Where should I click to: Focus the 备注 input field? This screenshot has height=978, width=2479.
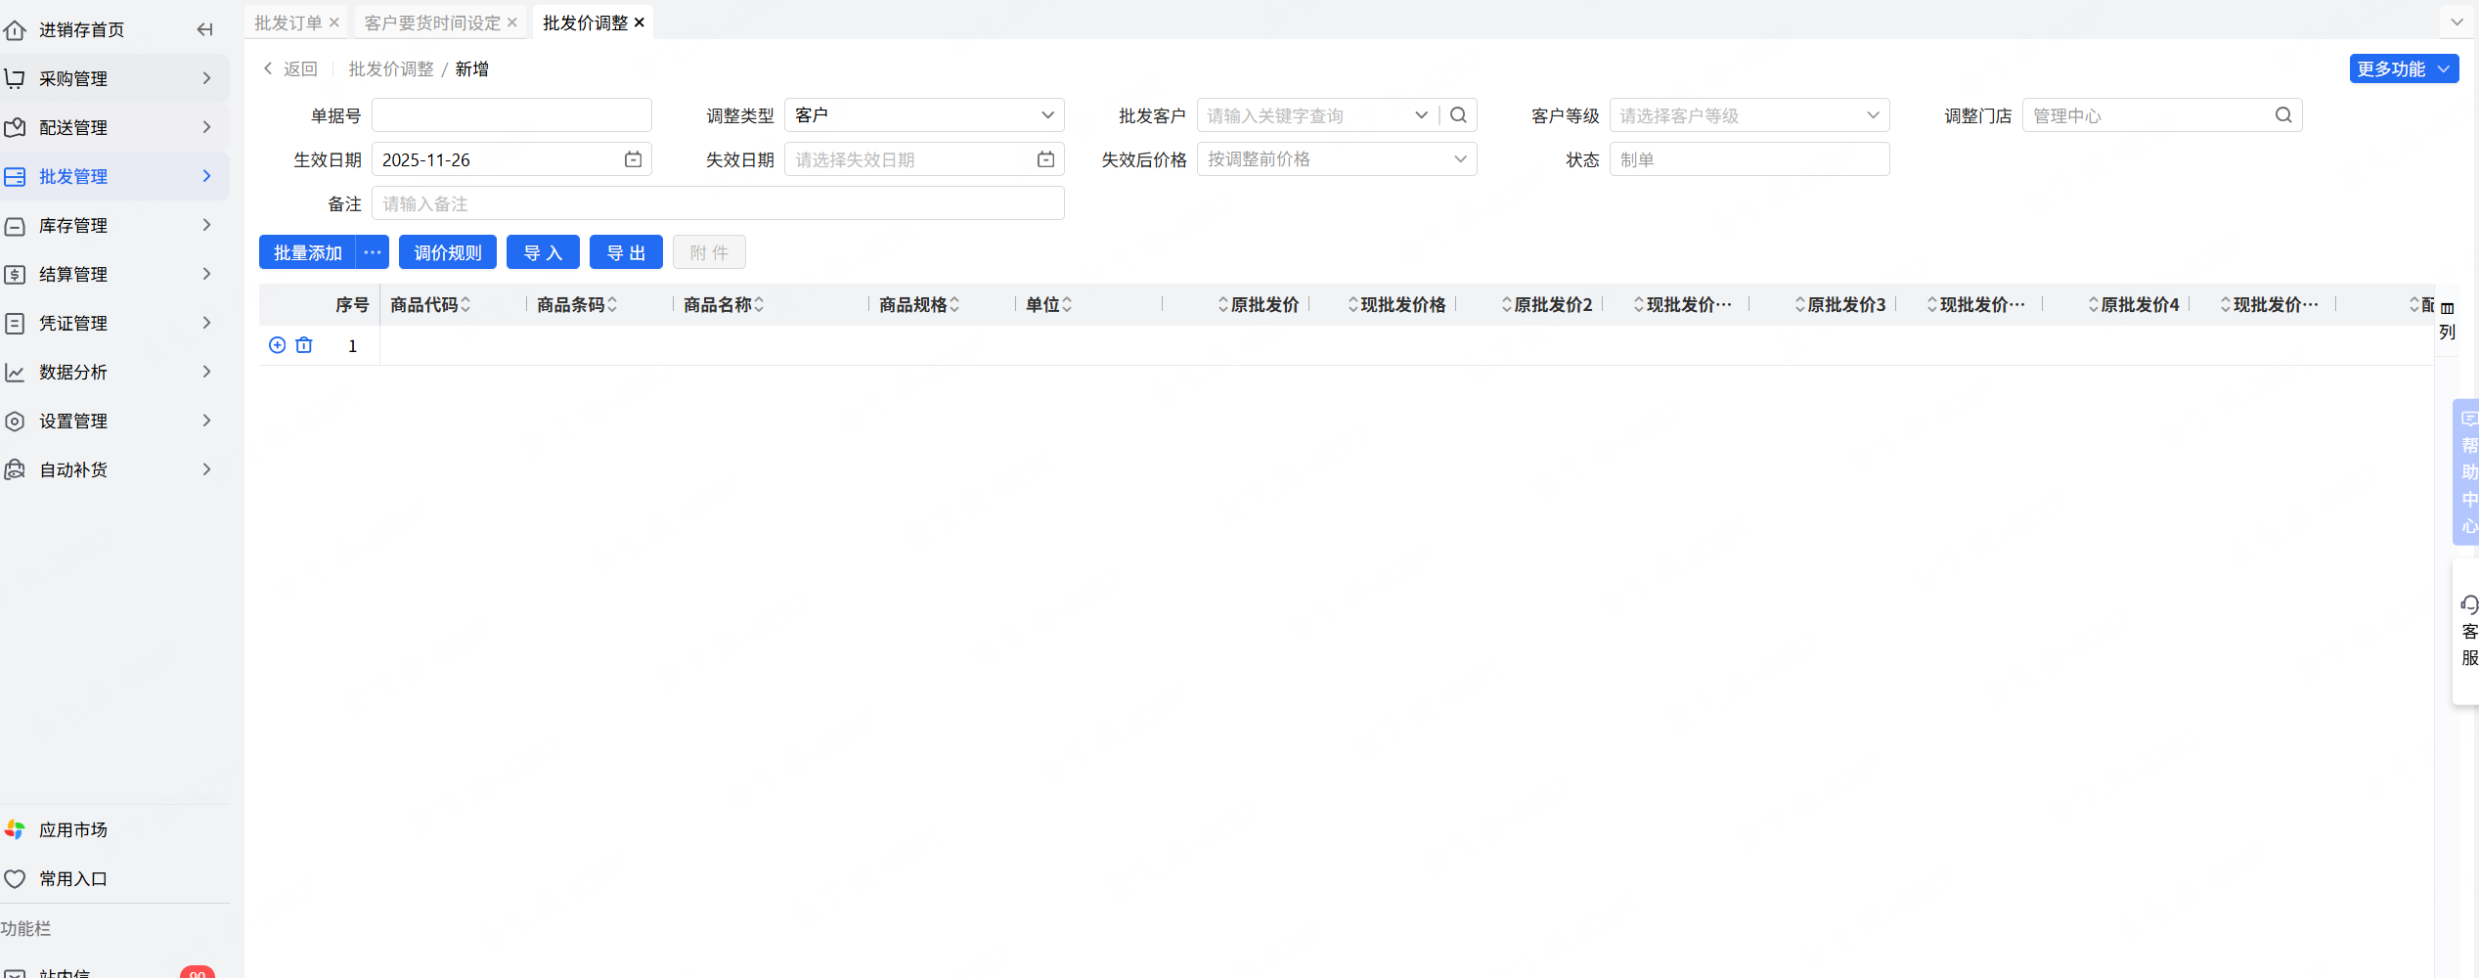718,203
